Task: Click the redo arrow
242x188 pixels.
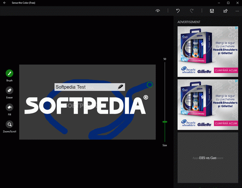Action: click(x=192, y=11)
